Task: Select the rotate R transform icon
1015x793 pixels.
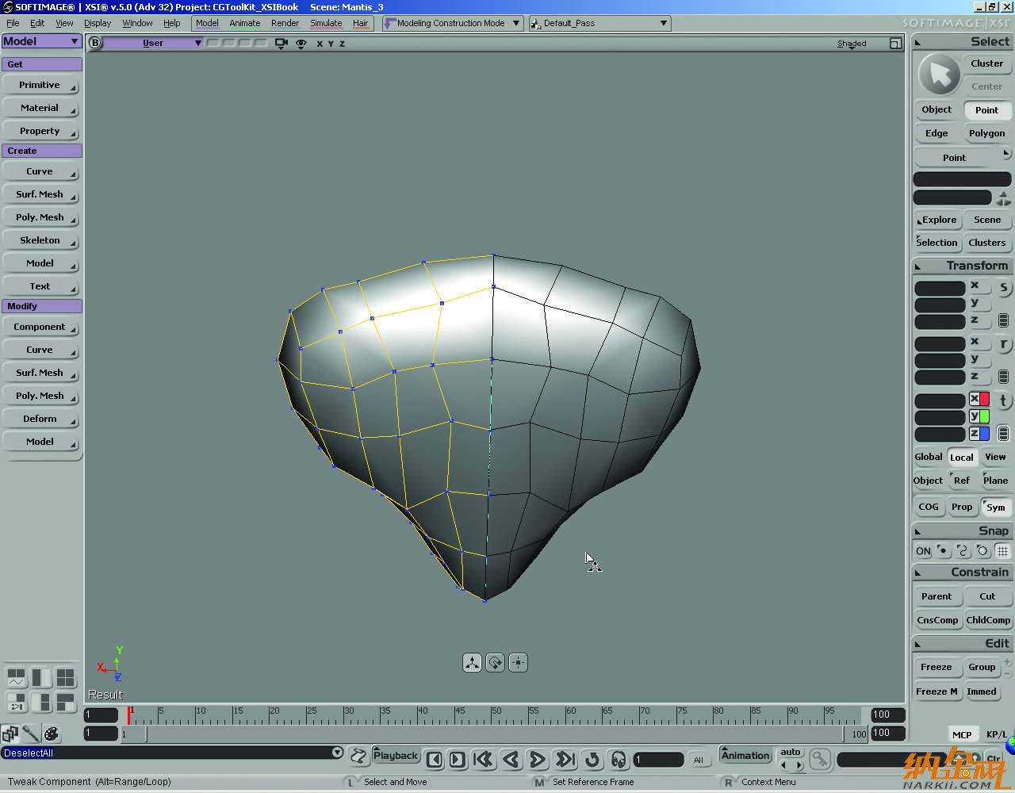Action: pyautogui.click(x=1003, y=344)
